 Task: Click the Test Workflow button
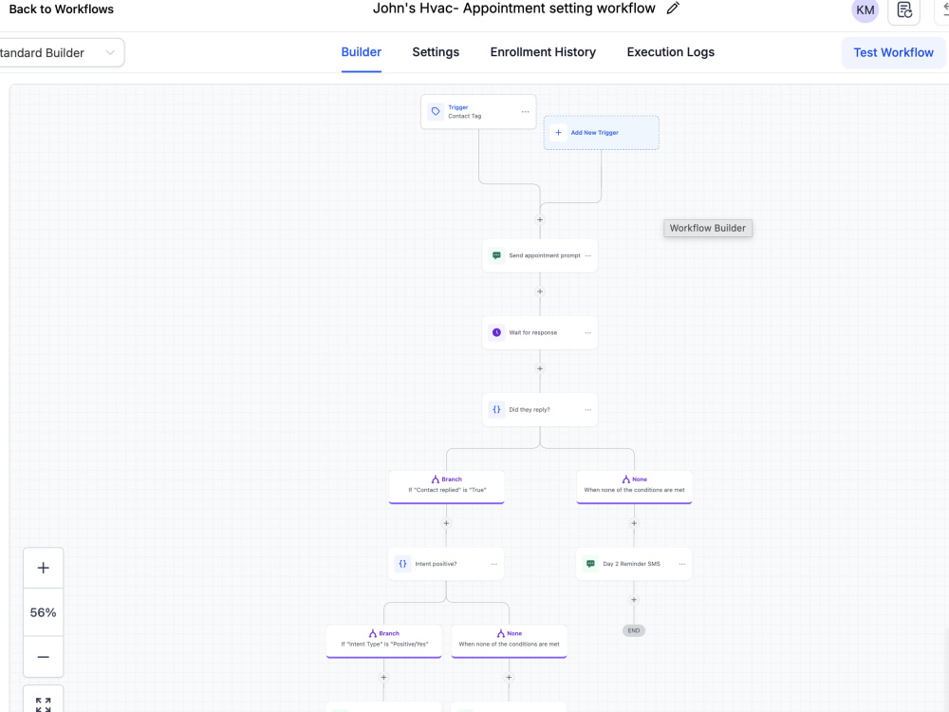pyautogui.click(x=893, y=52)
